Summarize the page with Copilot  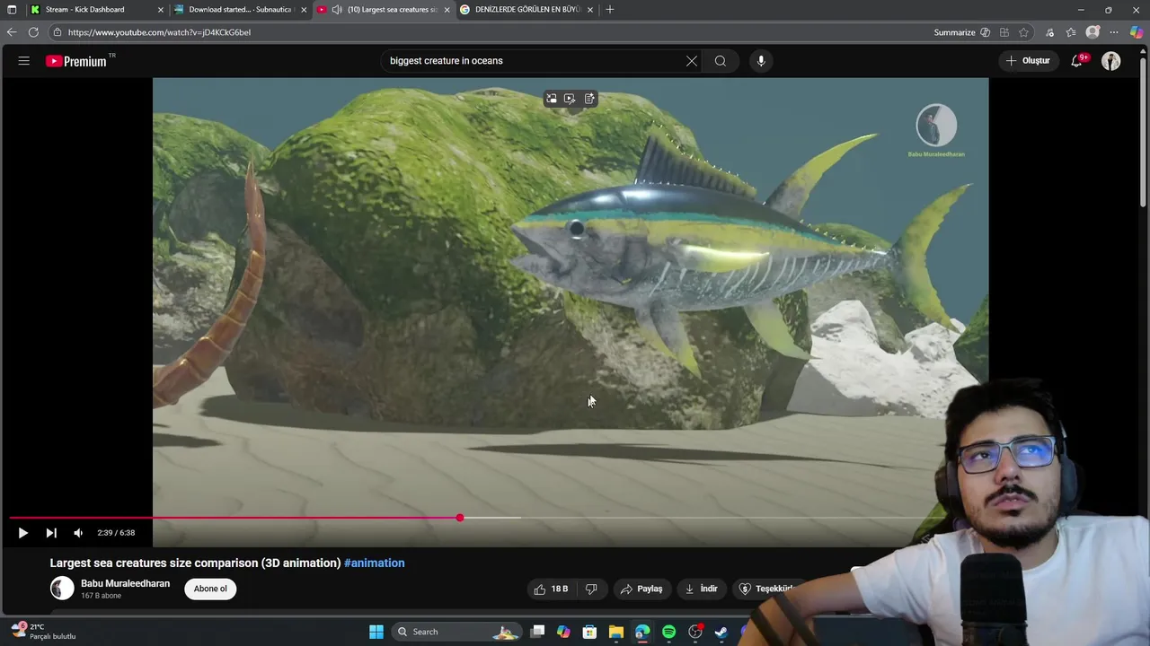pos(962,32)
